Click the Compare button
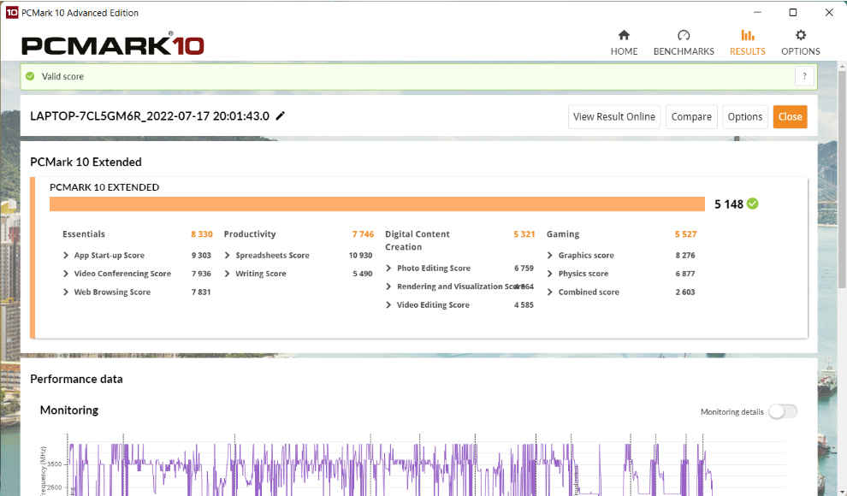Image resolution: width=847 pixels, height=496 pixels. [x=691, y=116]
